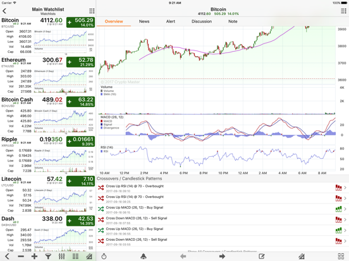Tap the plus icon in Ethereum's green change box
The width and height of the screenshot is (349, 261).
tap(70, 62)
